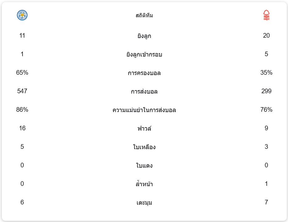This screenshot has height=222, width=288.
Task: Click the การส่งบอล stat label
Action: [x=144, y=91]
